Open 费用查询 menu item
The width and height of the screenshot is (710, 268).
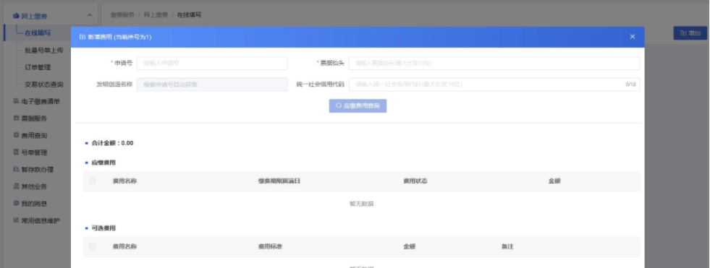point(34,136)
